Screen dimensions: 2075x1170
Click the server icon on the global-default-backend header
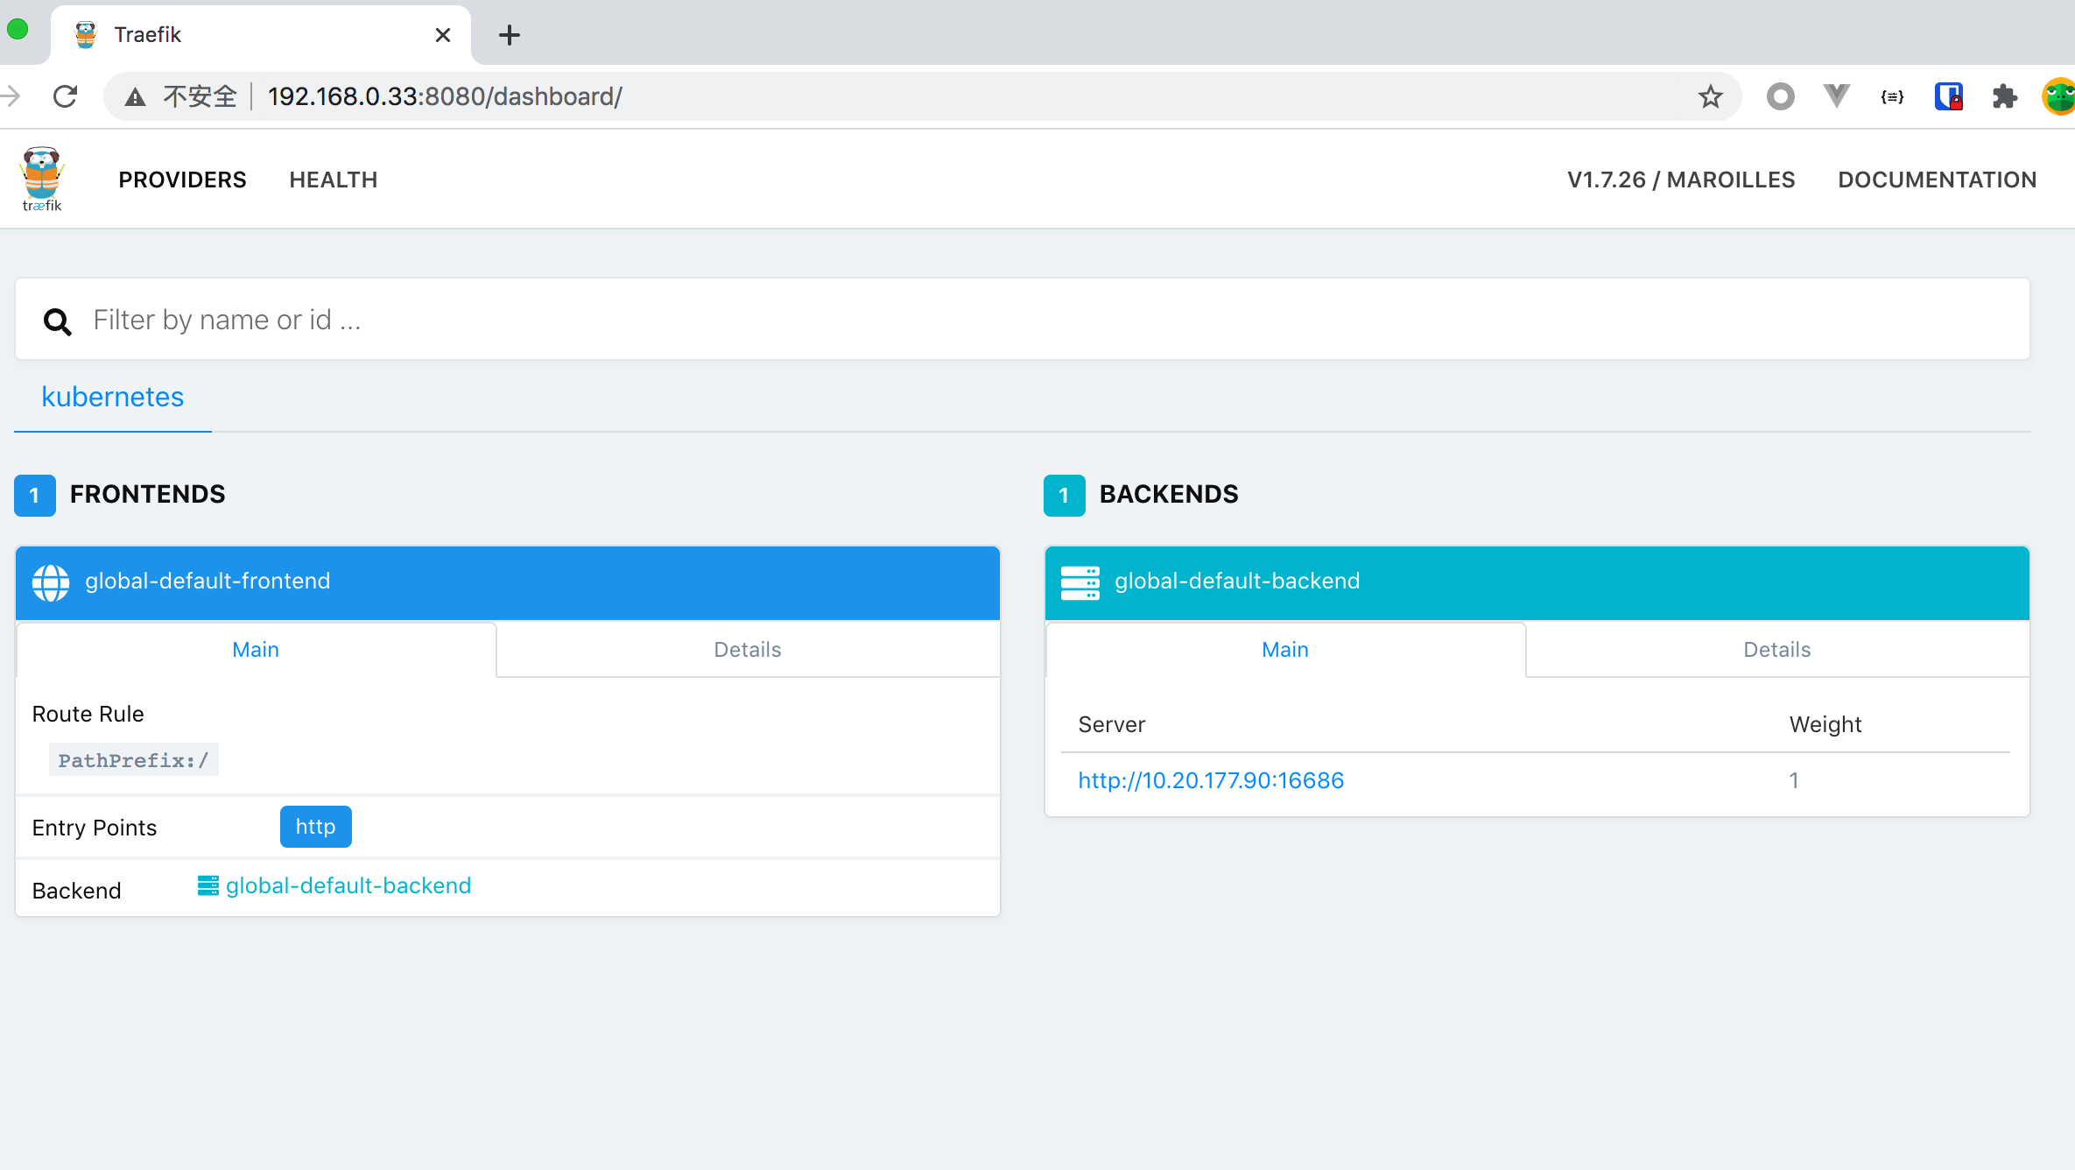(x=1080, y=581)
